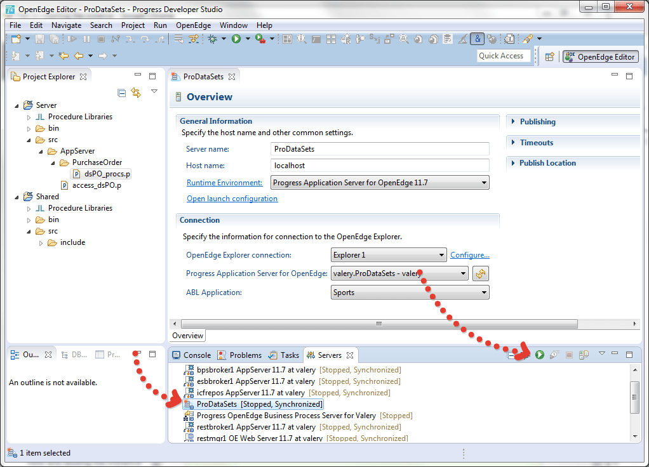
Task: Switch to the Tasks tab
Action: (x=284, y=355)
